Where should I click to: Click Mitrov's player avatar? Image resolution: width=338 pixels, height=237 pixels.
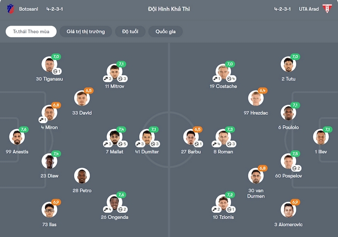coord(115,72)
